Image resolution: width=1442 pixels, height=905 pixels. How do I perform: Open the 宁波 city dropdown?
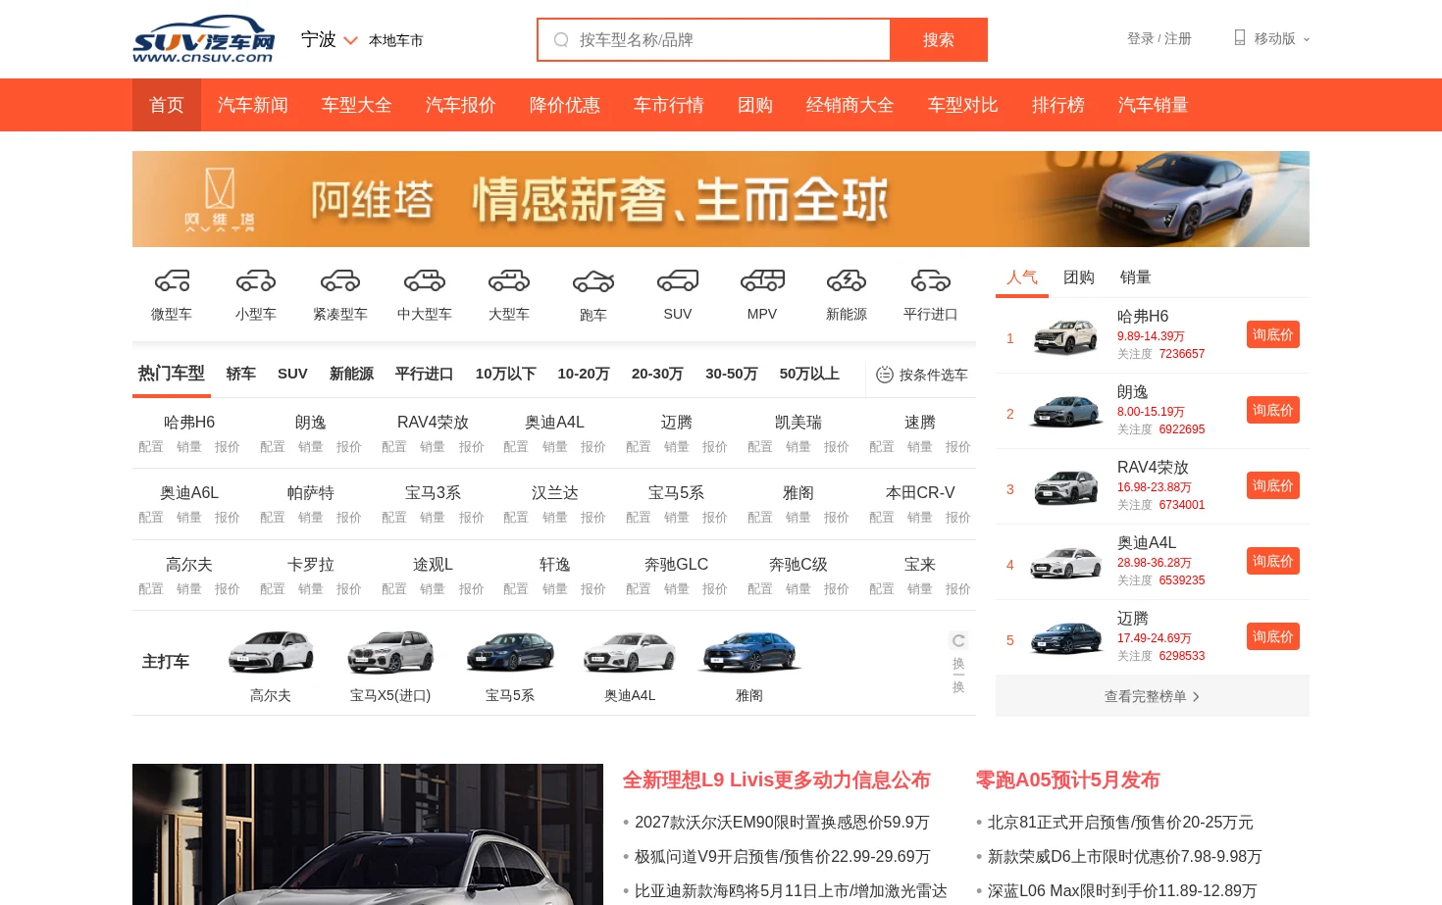[329, 40]
